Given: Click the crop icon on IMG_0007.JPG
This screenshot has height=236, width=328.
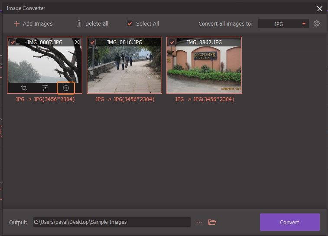Looking at the screenshot, I should pyautogui.click(x=24, y=88).
